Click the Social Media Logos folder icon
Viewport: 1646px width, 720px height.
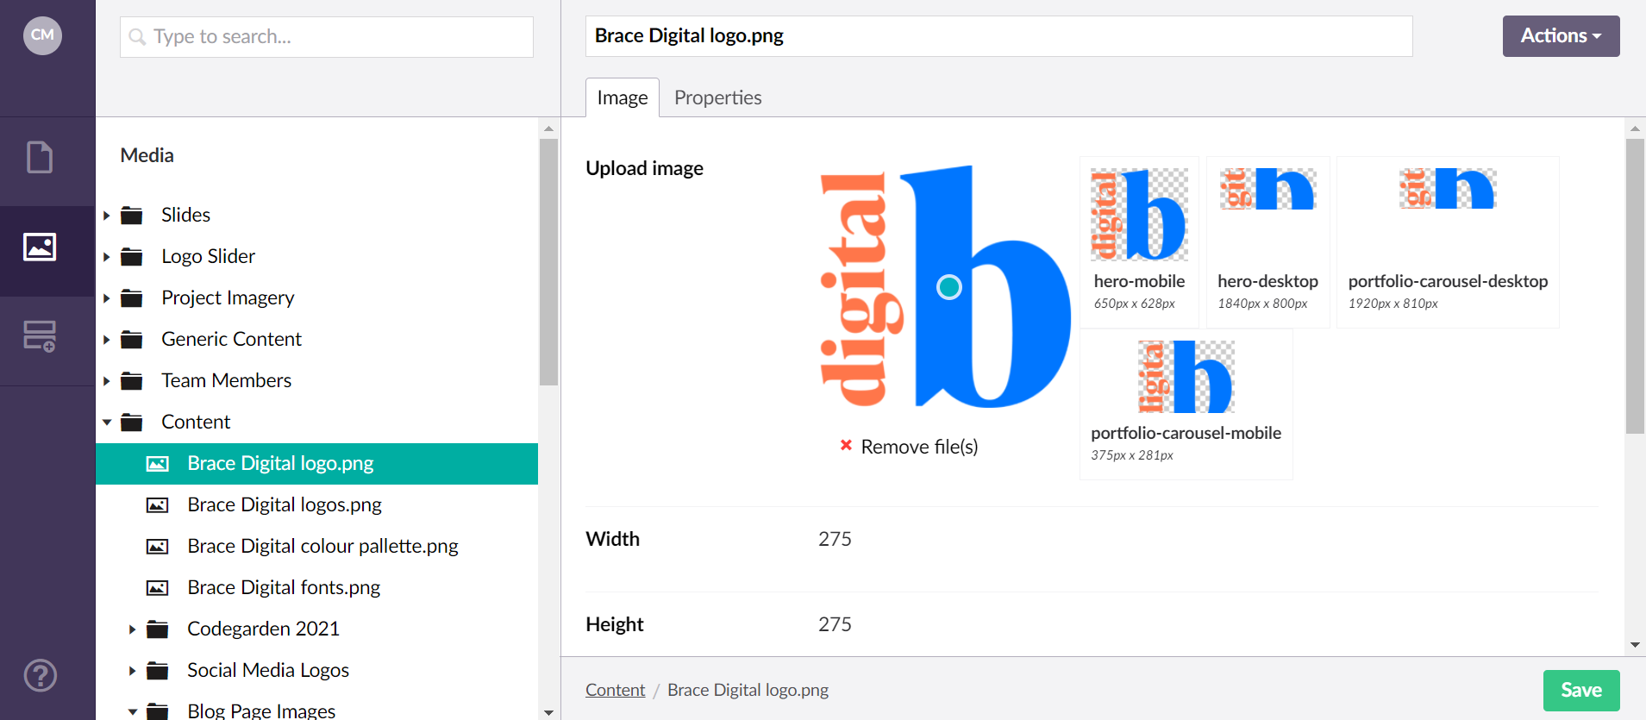click(158, 670)
